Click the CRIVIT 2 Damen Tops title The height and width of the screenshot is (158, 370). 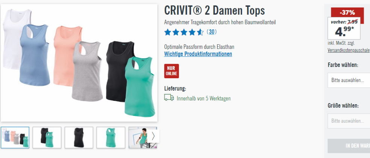coord(214,11)
